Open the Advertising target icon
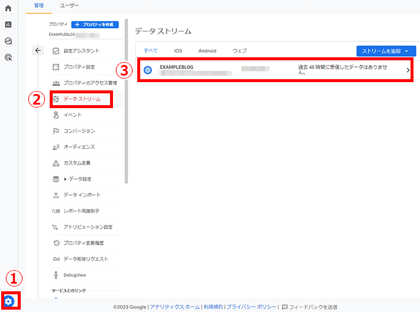Viewport: 420px width, 312px height. 8,57
